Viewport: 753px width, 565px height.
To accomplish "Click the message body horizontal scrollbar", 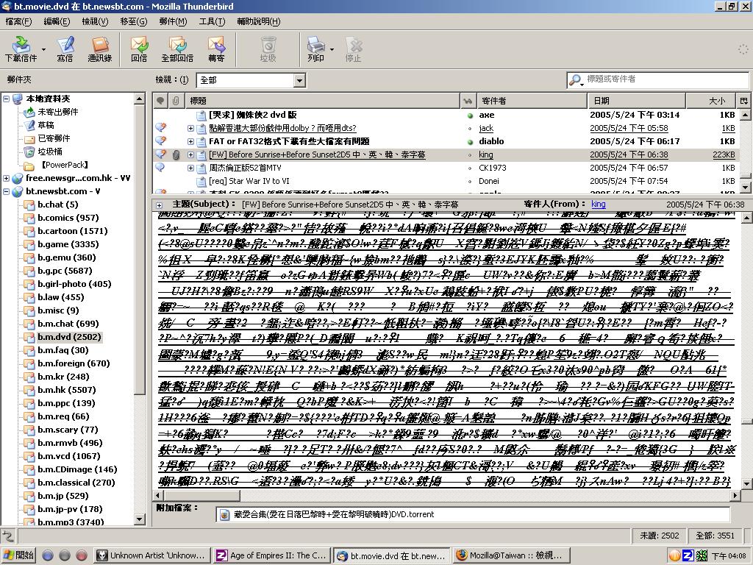I will click(441, 497).
